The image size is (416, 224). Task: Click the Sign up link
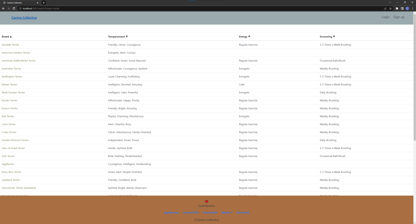point(399,17)
